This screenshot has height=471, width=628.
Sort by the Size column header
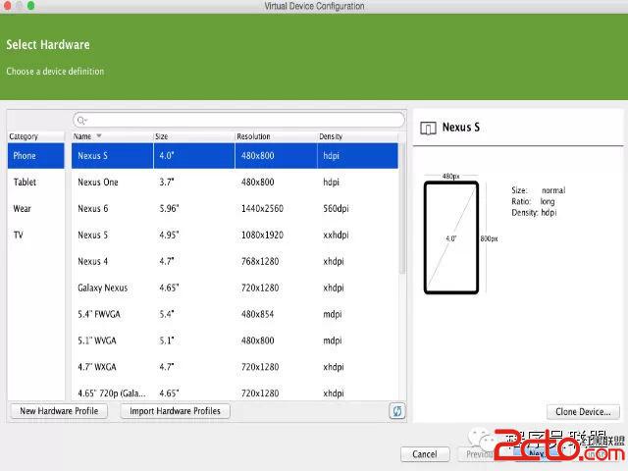[194, 136]
